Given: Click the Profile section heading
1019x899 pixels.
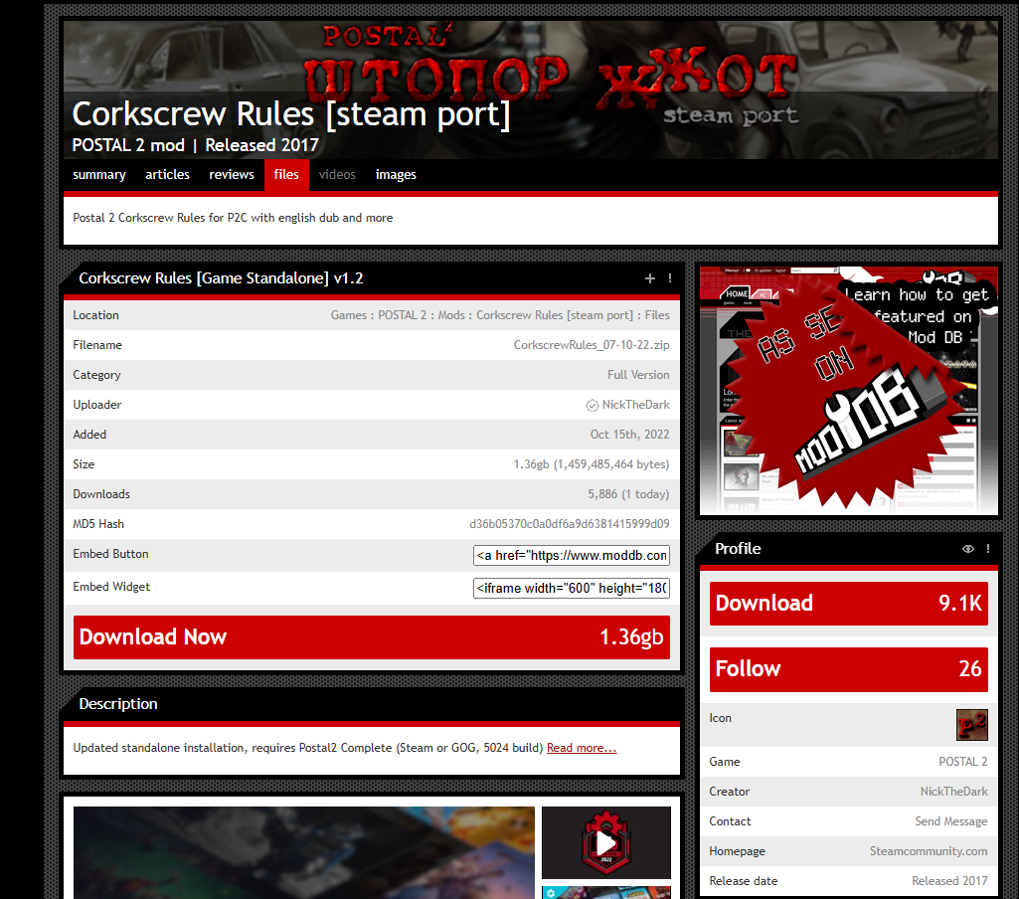Looking at the screenshot, I should point(738,549).
